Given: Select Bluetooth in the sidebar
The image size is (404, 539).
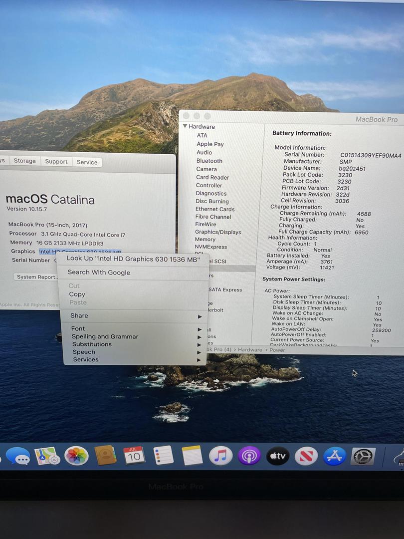Looking at the screenshot, I should click(x=209, y=161).
